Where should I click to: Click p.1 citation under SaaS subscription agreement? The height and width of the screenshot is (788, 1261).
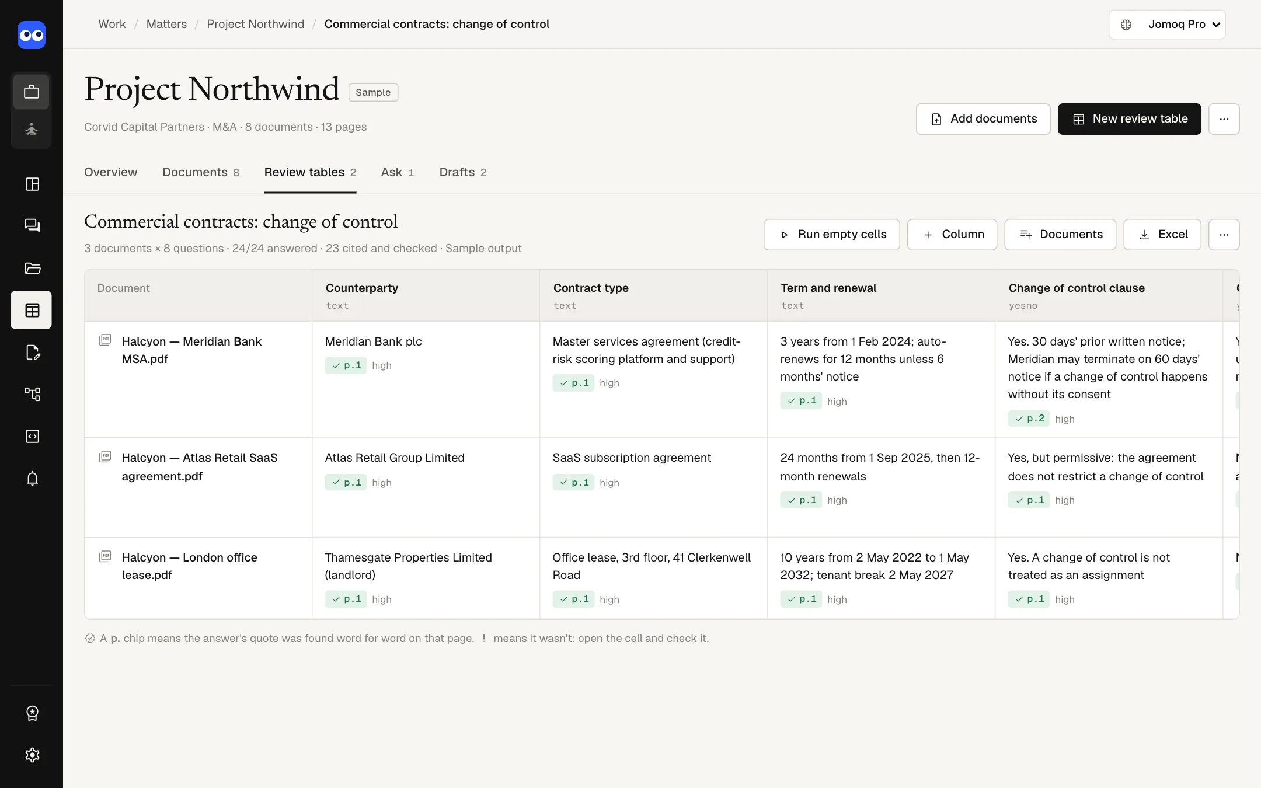(x=573, y=482)
